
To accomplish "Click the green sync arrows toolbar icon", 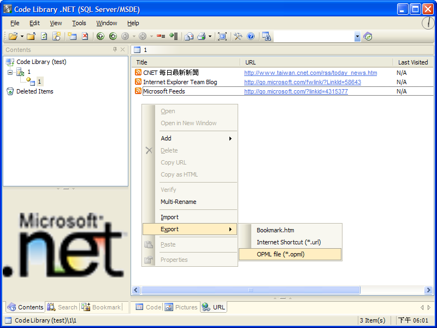I will coord(368,36).
